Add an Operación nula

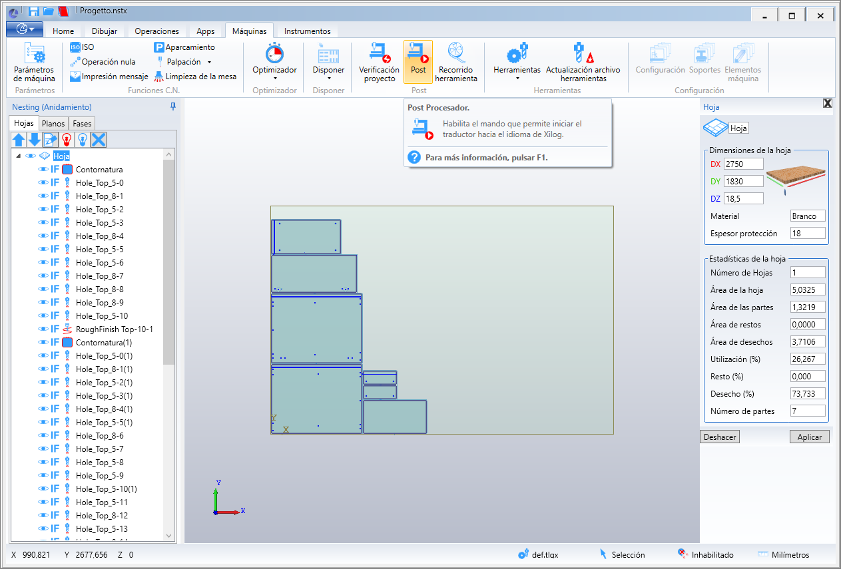point(103,62)
